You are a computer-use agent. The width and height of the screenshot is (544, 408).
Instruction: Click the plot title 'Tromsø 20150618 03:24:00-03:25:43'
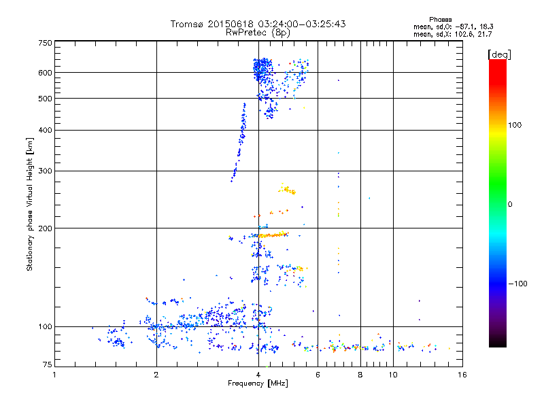(x=258, y=24)
